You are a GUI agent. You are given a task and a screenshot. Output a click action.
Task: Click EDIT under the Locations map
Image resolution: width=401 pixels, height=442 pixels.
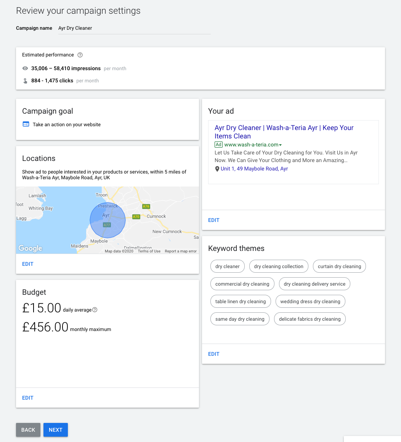click(27, 264)
